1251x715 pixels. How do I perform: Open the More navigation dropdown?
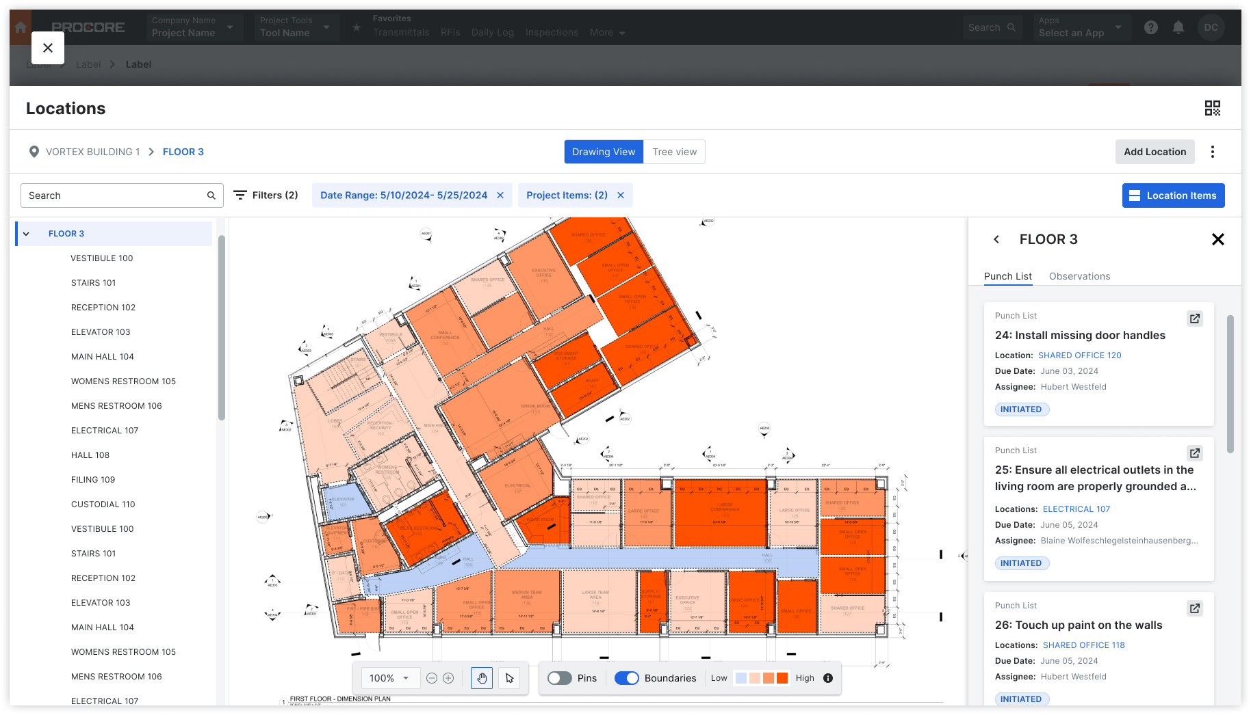606,31
